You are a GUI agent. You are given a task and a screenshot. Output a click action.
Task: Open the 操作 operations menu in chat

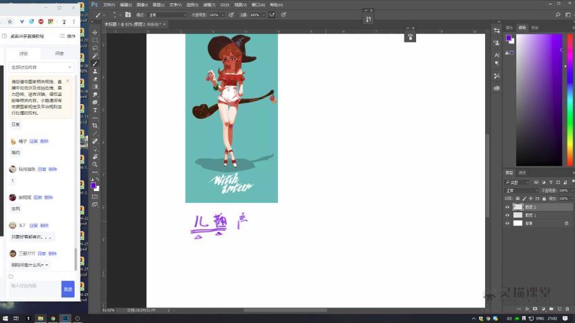68,36
